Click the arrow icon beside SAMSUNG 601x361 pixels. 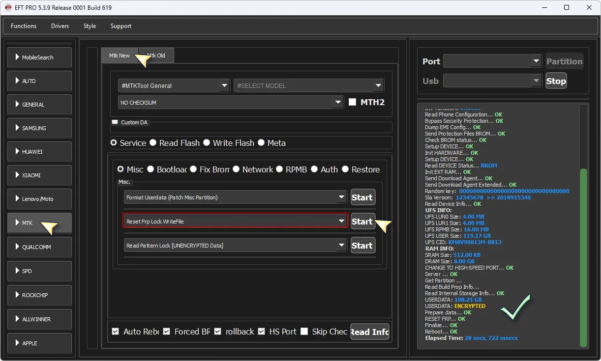[17, 128]
